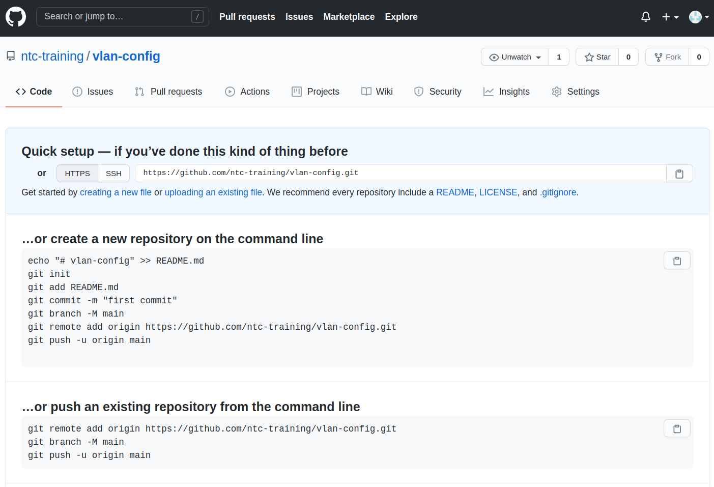The image size is (714, 487).
Task: Switch to the Actions tab
Action: [247, 92]
